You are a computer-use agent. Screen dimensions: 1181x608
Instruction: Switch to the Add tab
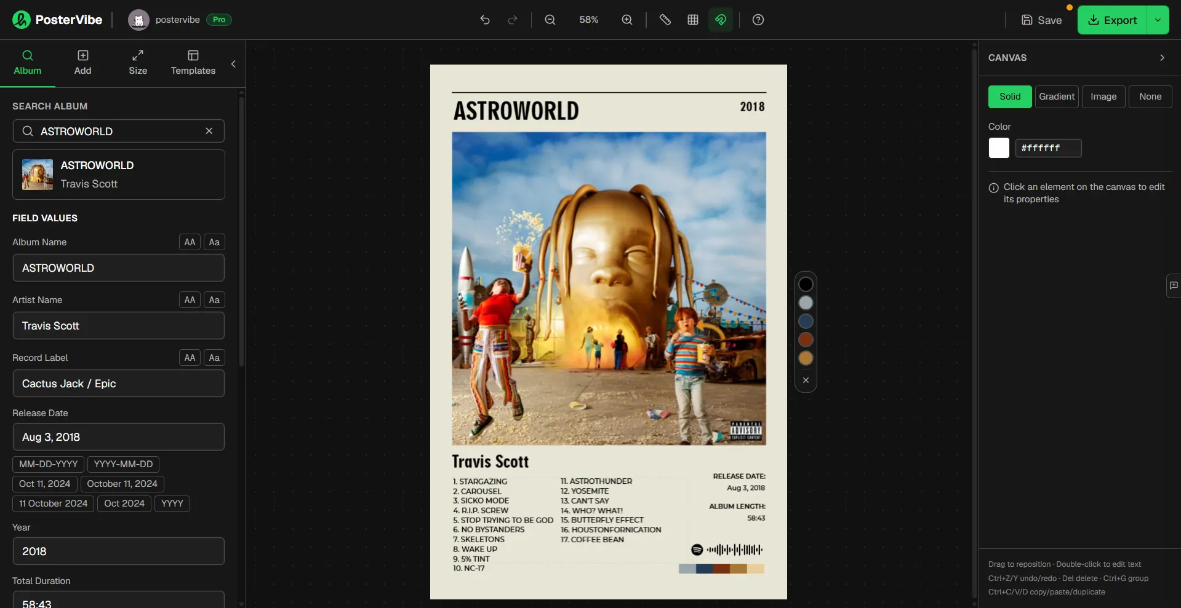(82, 63)
